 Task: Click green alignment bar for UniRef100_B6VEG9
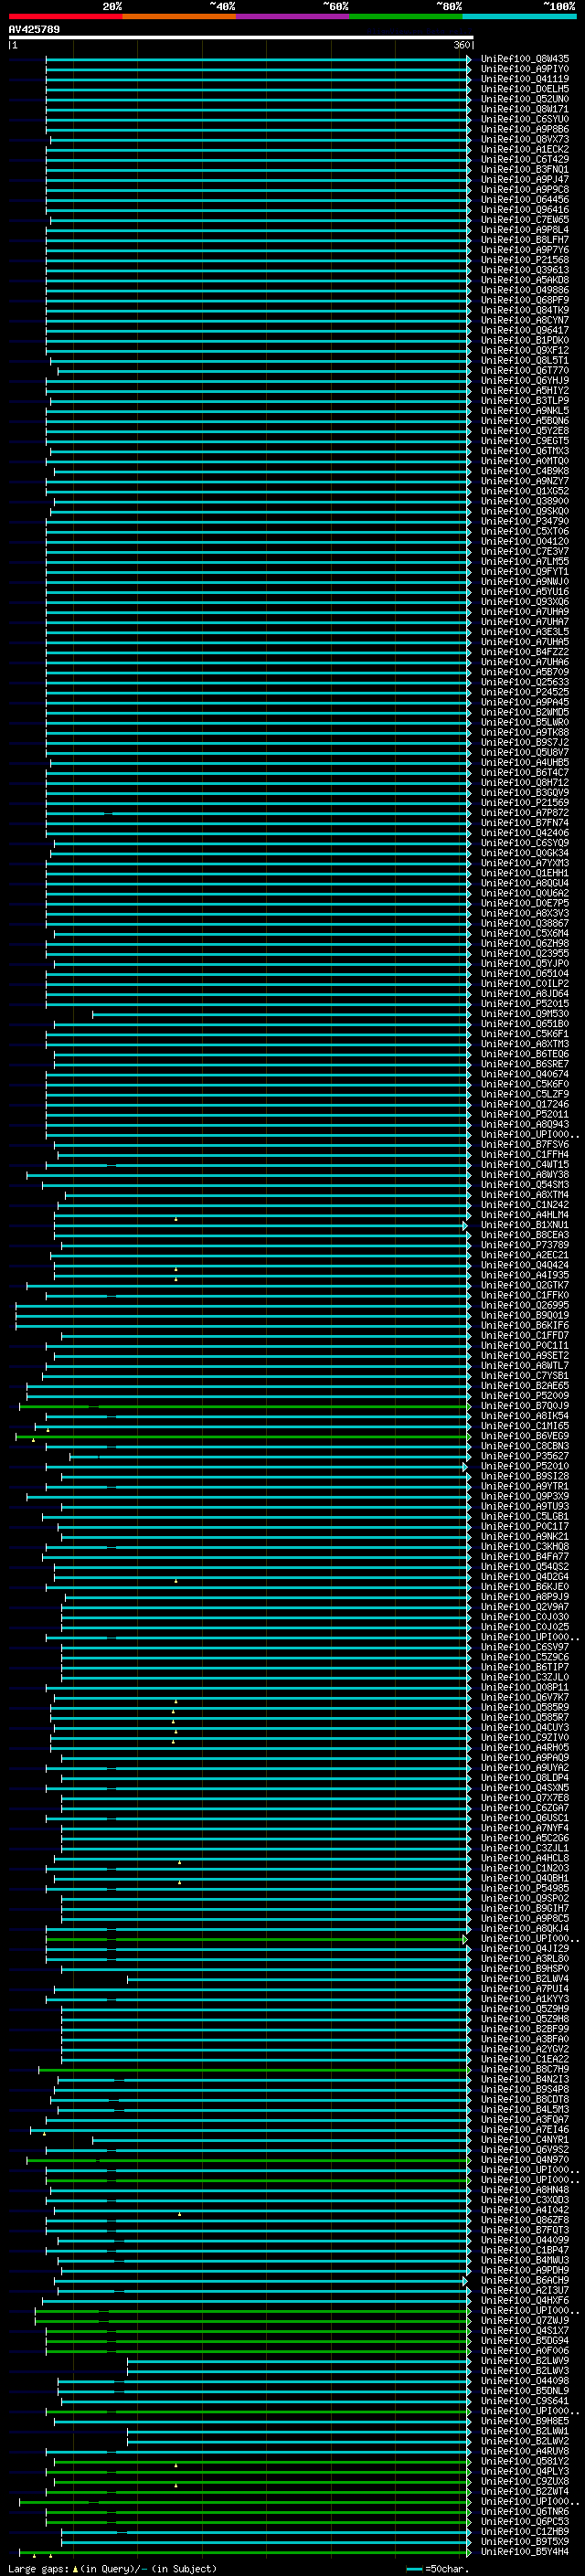[x=242, y=1436]
